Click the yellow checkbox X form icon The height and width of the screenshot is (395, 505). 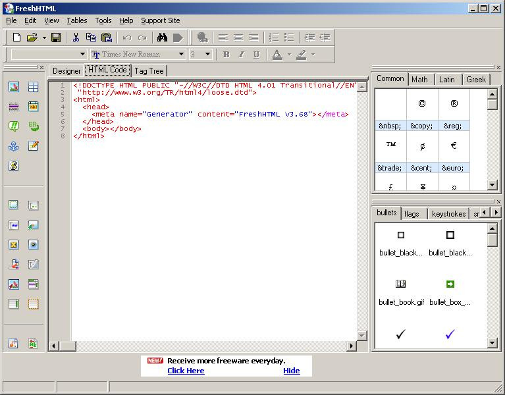tap(14, 245)
